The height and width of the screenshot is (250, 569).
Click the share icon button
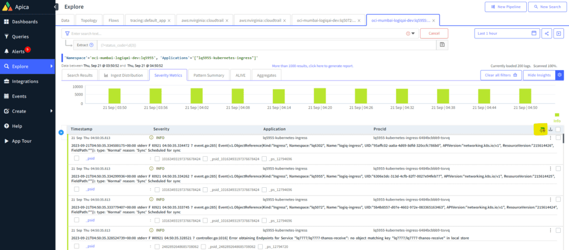click(x=547, y=33)
